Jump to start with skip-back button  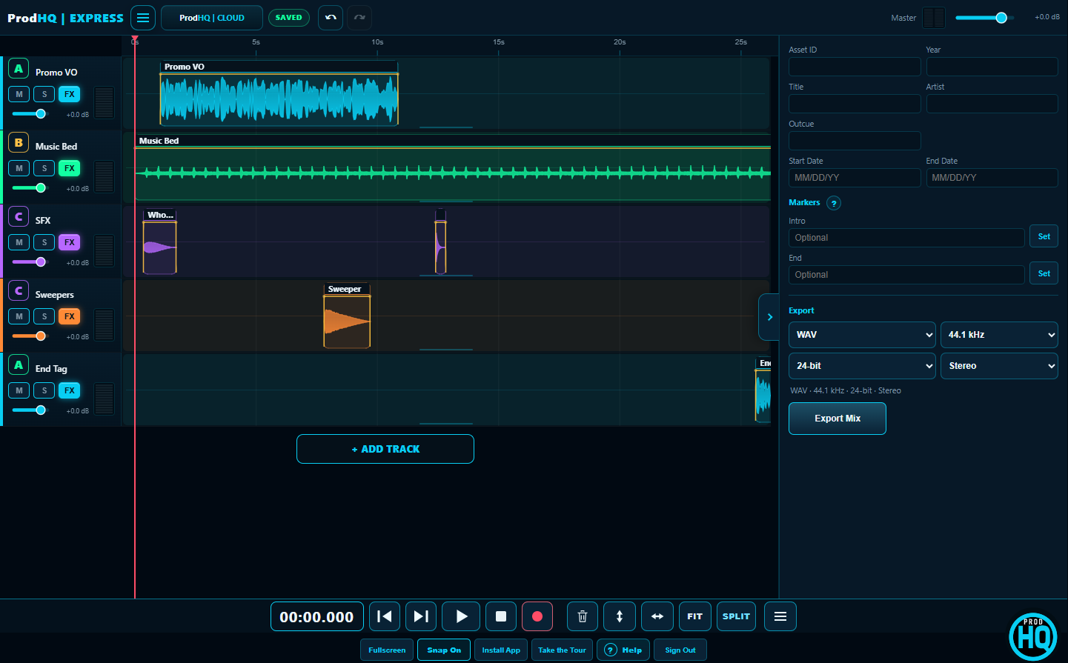[x=385, y=616]
